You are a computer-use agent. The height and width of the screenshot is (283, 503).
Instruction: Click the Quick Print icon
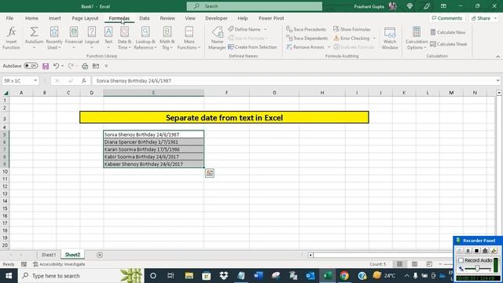[85, 66]
